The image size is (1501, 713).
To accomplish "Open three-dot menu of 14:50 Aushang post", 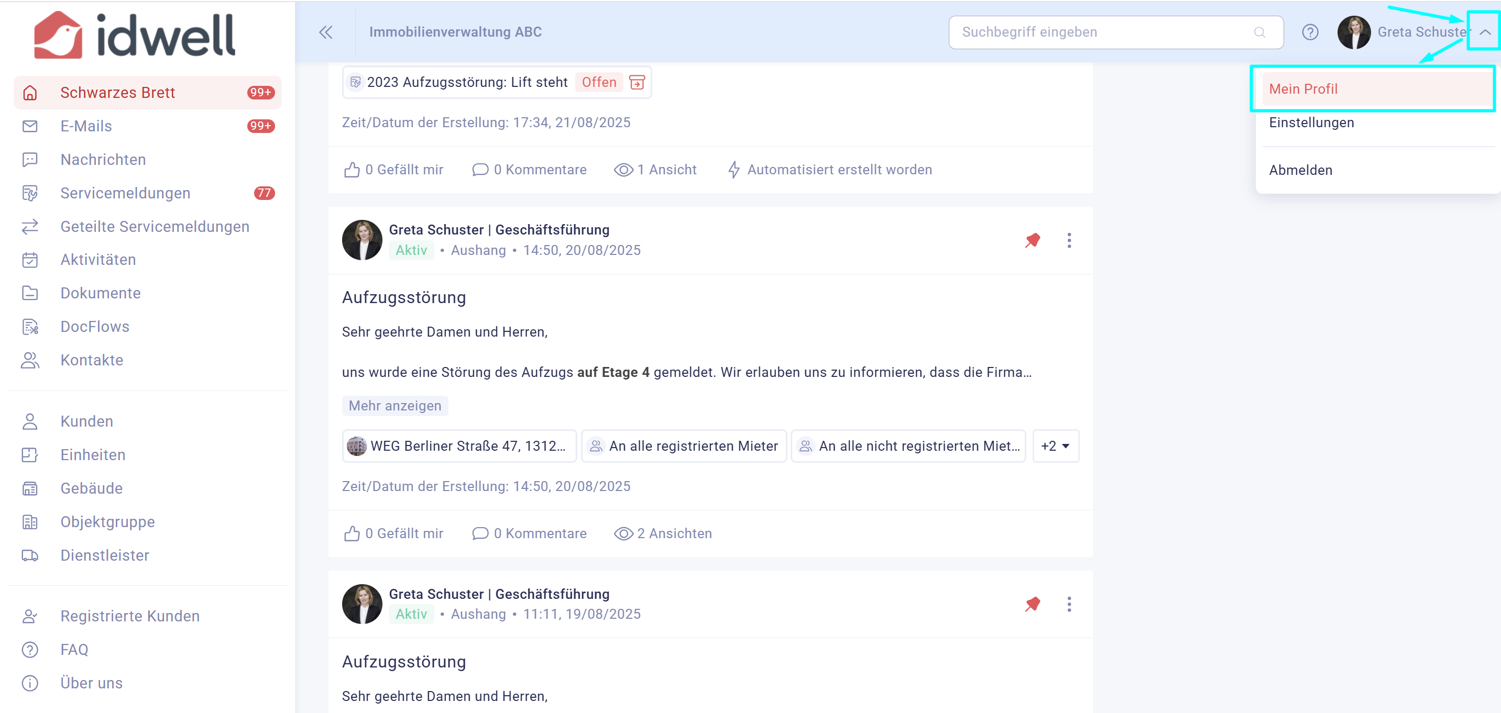I will 1069,240.
